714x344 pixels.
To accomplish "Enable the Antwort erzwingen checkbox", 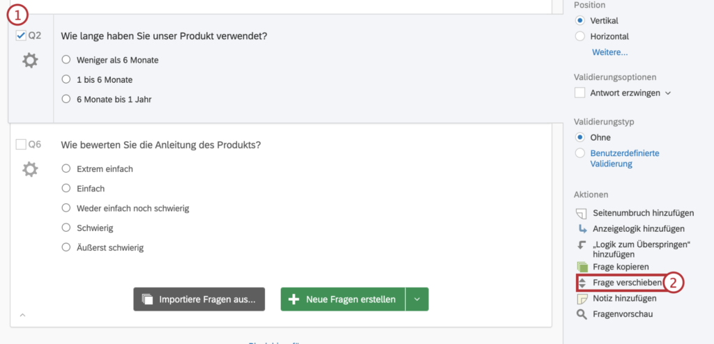I will 580,93.
